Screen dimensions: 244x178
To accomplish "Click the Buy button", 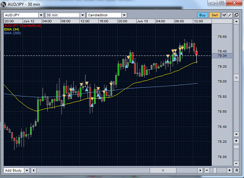I will point(202,15).
